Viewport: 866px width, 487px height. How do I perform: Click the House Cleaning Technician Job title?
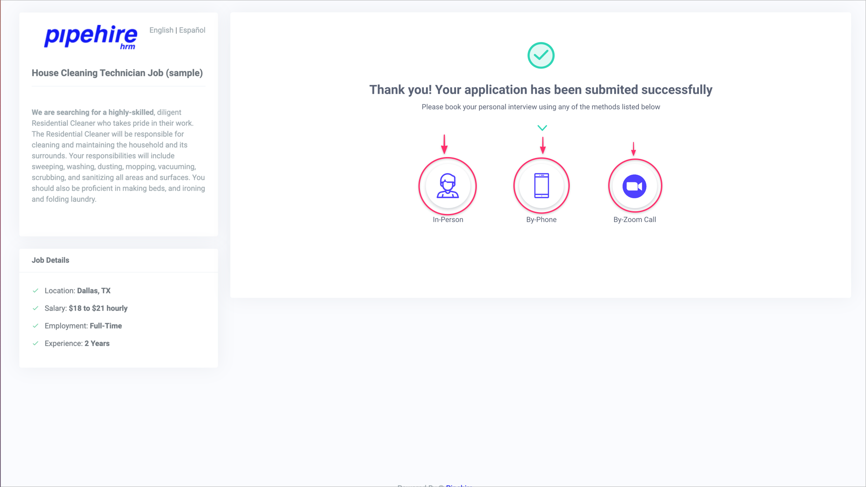pos(117,73)
